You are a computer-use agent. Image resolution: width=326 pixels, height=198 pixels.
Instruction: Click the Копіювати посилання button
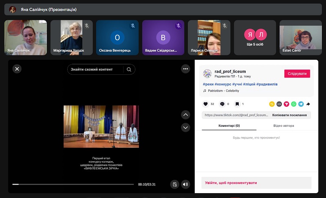click(x=289, y=115)
